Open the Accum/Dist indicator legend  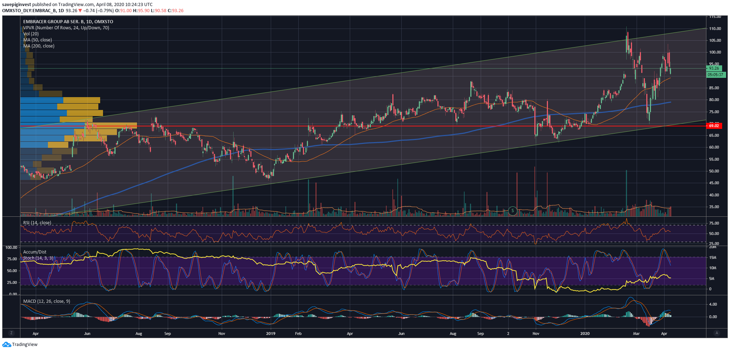point(35,252)
